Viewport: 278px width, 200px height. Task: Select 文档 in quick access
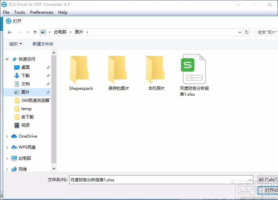click(x=25, y=84)
